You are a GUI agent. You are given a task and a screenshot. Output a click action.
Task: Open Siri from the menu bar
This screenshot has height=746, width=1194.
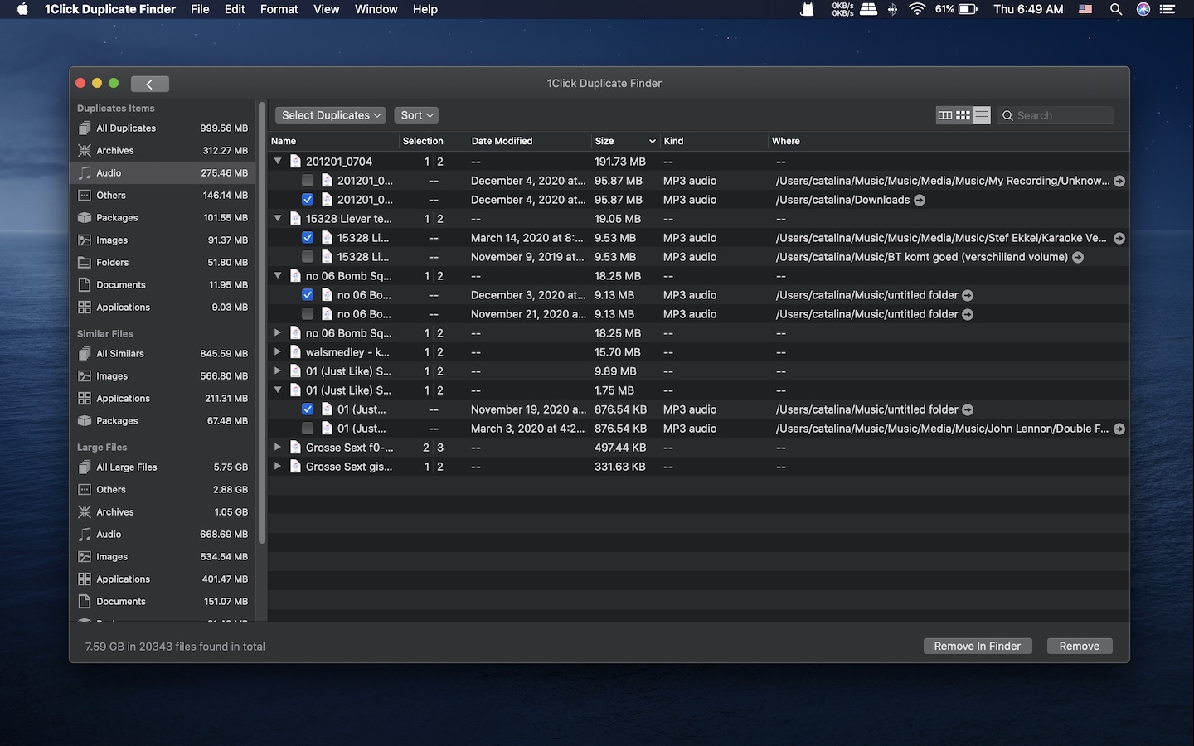click(x=1143, y=9)
